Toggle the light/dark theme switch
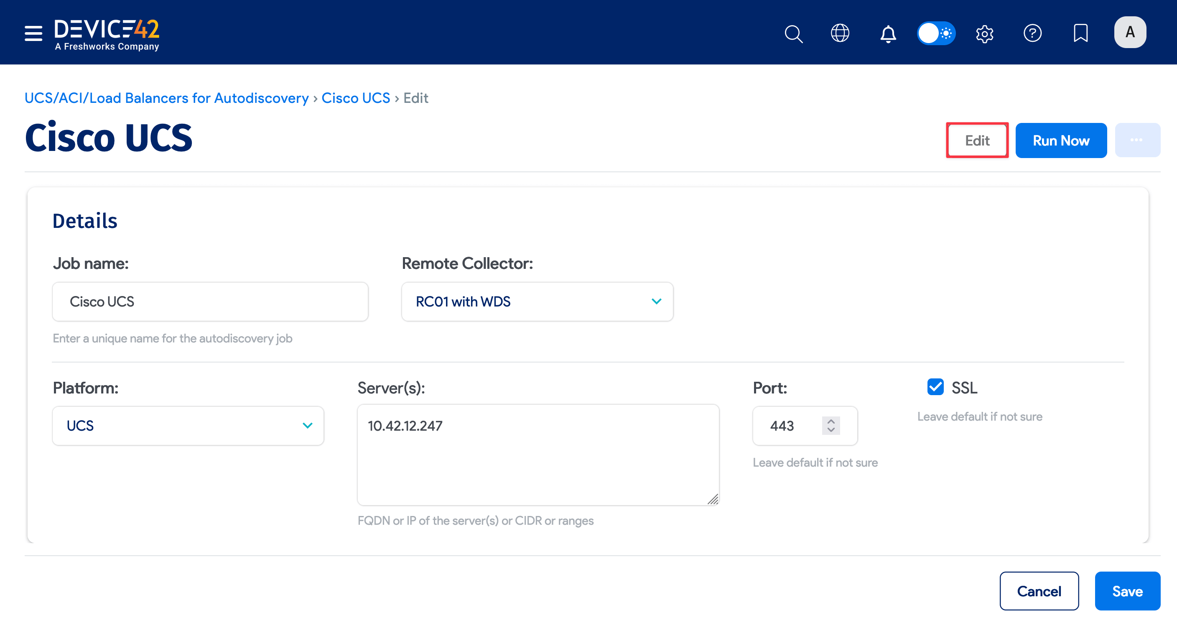Viewport: 1177px width, 618px height. (936, 33)
